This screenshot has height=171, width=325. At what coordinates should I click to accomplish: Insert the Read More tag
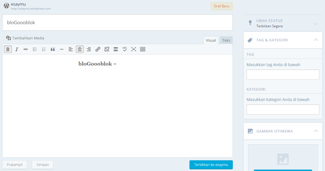coord(116,49)
